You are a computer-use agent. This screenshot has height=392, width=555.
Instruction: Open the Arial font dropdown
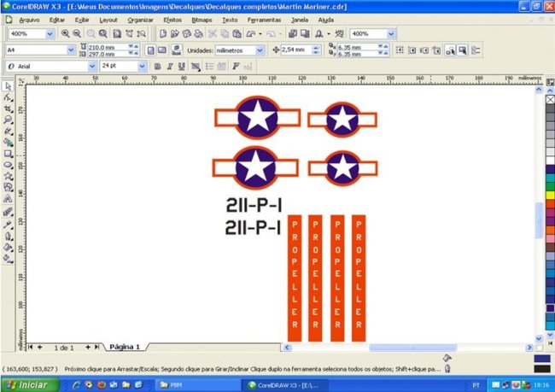91,66
